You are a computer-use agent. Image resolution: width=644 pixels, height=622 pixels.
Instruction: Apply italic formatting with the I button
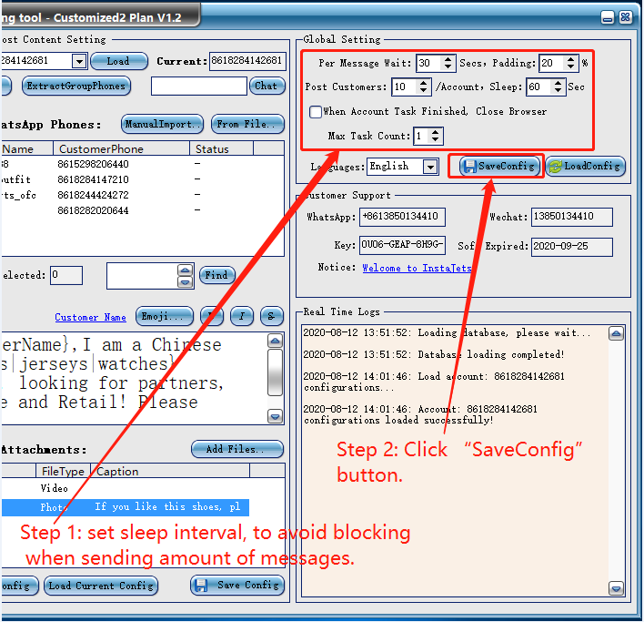pyautogui.click(x=242, y=316)
